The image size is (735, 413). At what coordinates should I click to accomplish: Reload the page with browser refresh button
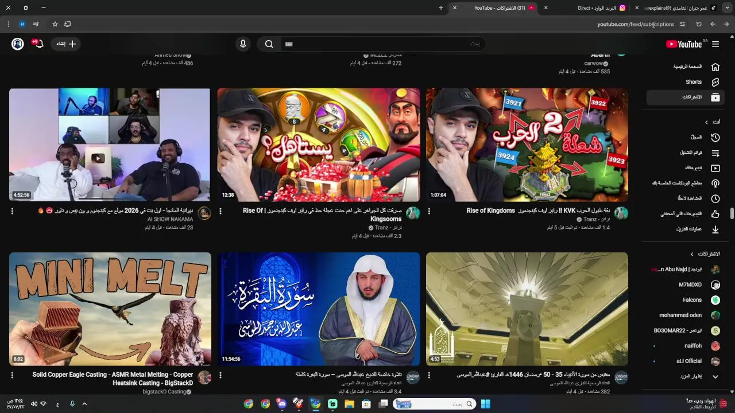coord(699,24)
